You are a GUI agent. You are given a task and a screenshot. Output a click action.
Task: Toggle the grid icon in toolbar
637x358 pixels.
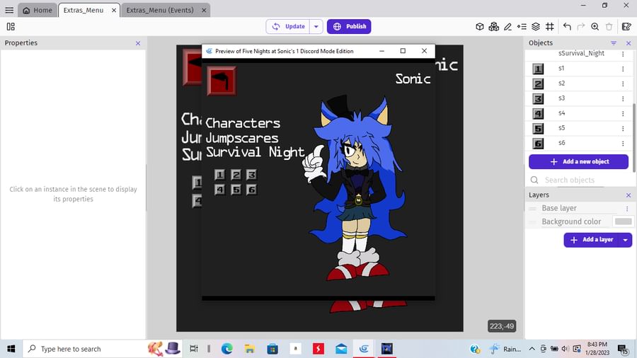tap(550, 27)
